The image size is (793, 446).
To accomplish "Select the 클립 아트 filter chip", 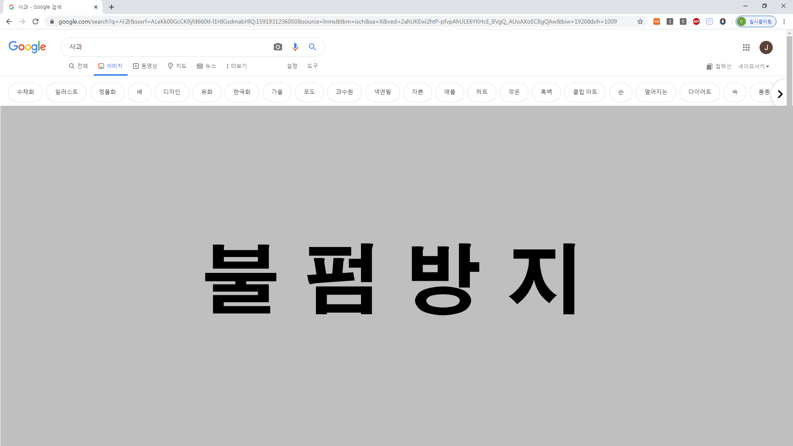I will coord(584,92).
